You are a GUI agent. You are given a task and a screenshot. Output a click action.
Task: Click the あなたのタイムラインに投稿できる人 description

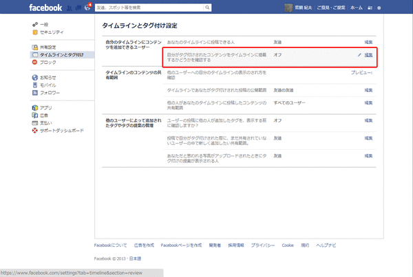201,42
